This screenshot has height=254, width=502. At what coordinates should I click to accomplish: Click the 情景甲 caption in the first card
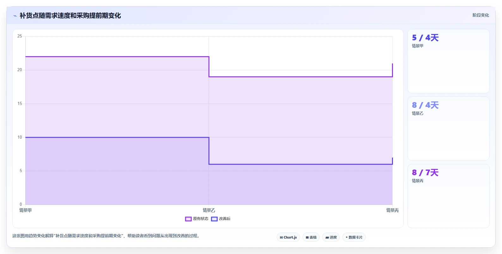pos(418,46)
